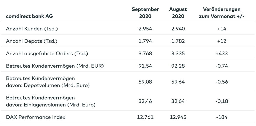Image resolution: width=256 pixels, height=126 pixels.
Task: Select the 'DAX Performance Index' row label
Action: click(36, 117)
